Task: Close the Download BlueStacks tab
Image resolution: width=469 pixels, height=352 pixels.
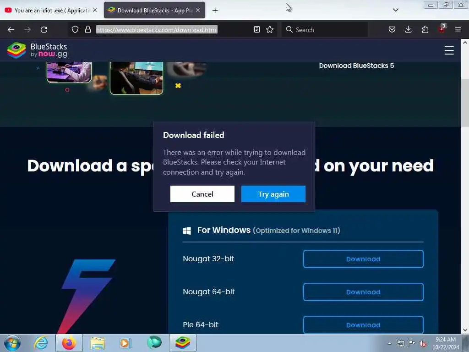Action: coord(198,10)
